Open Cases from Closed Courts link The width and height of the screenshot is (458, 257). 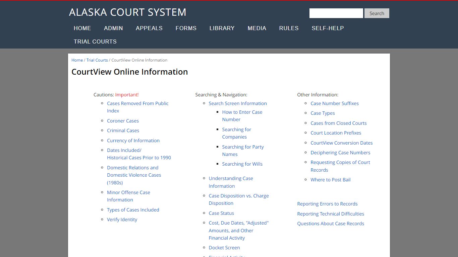[x=339, y=123]
